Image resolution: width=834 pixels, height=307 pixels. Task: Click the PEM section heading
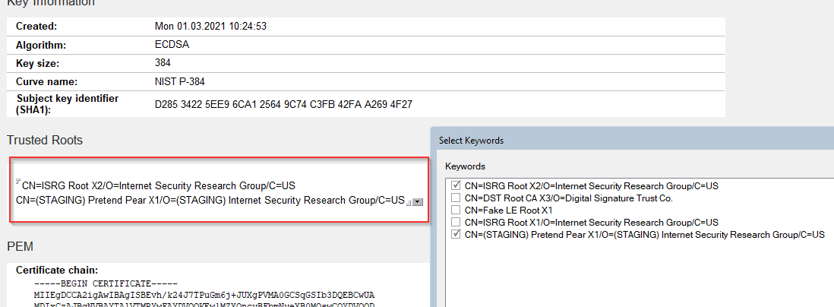[x=21, y=247]
